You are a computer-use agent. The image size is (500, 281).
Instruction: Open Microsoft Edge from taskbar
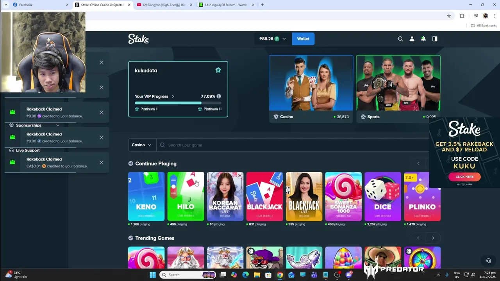coord(245,275)
